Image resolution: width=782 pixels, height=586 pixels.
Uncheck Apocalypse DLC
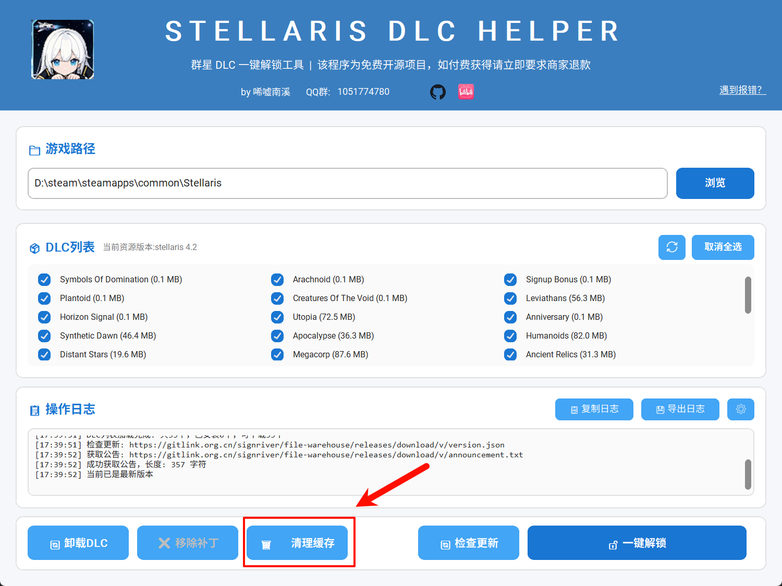point(277,336)
